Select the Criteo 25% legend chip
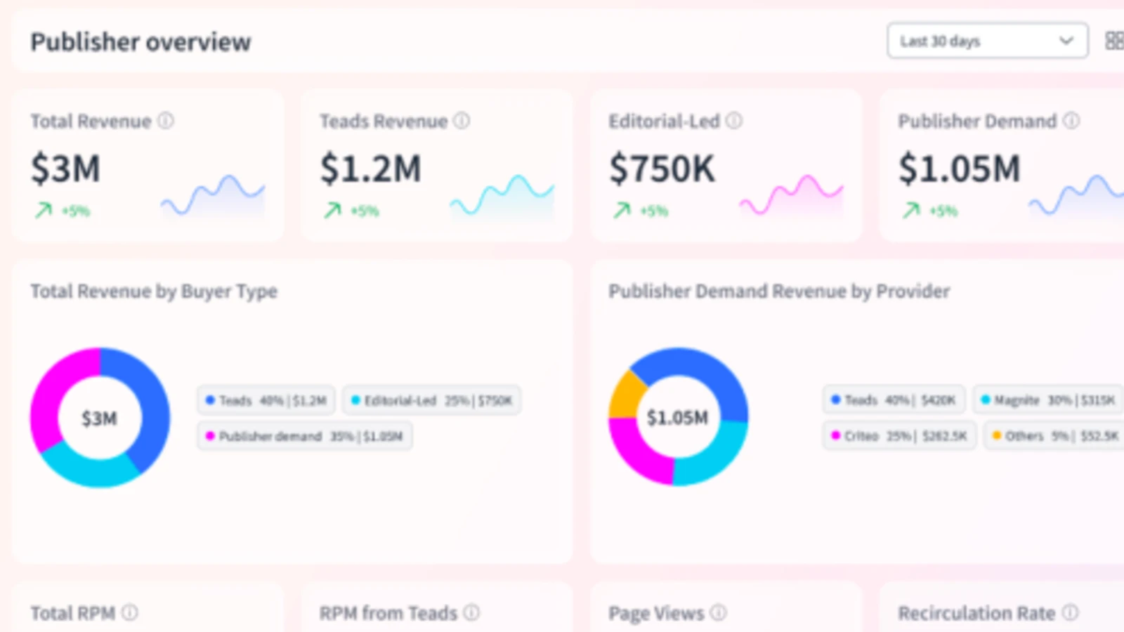 pos(899,435)
